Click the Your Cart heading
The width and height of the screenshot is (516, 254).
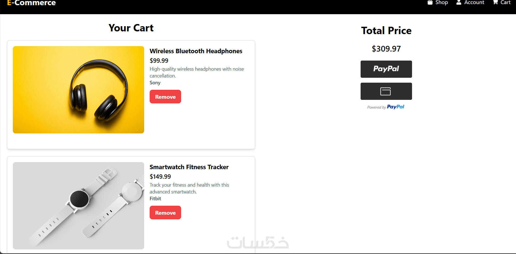[131, 28]
